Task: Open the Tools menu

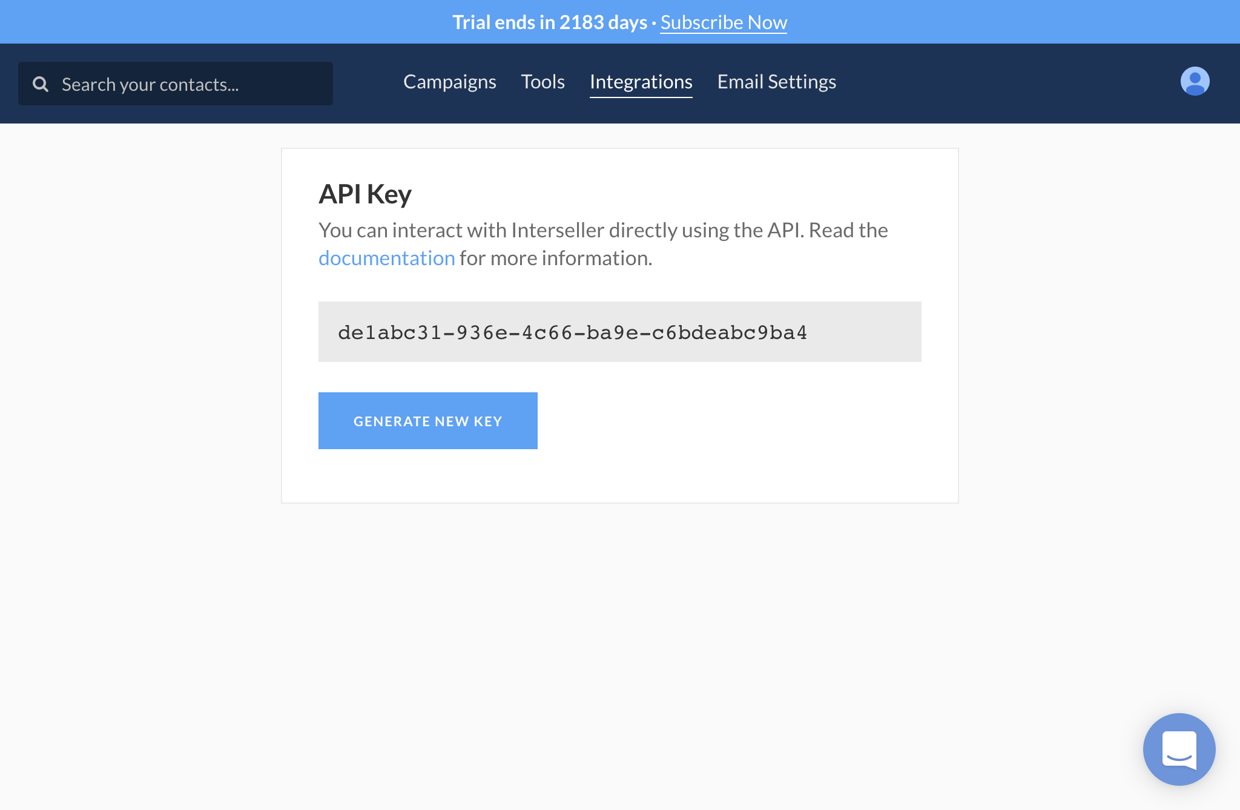Action: click(543, 82)
